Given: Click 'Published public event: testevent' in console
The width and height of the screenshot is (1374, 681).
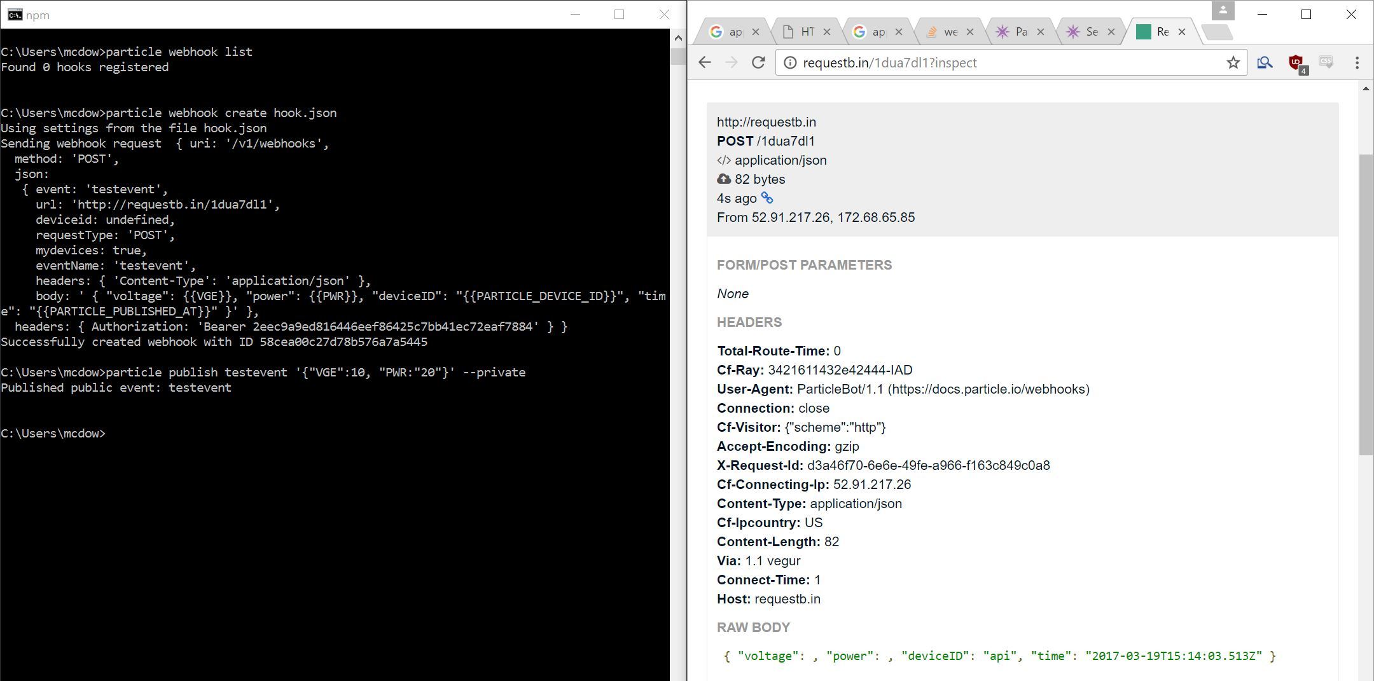Looking at the screenshot, I should click(116, 388).
